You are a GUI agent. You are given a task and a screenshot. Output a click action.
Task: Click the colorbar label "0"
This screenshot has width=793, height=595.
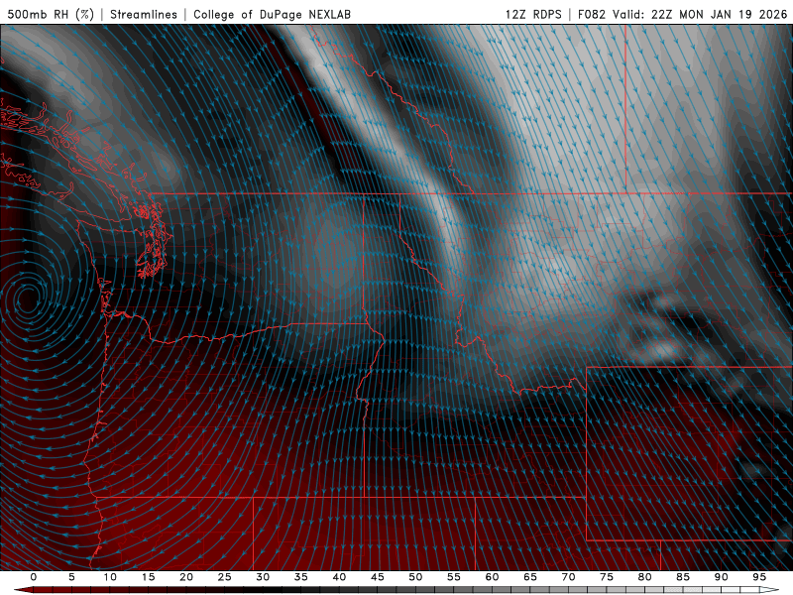click(34, 577)
